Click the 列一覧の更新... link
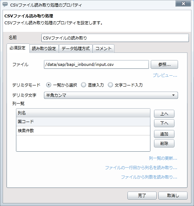 163,158
